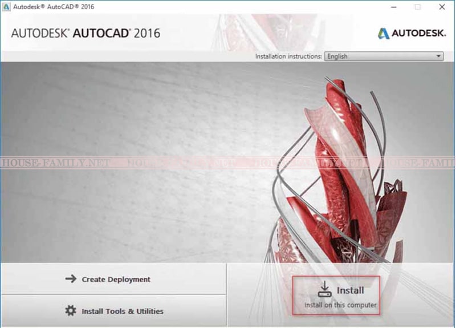Click the 'Installation instructions:' label
Viewport: 456px width, 328px height.
pyautogui.click(x=288, y=56)
